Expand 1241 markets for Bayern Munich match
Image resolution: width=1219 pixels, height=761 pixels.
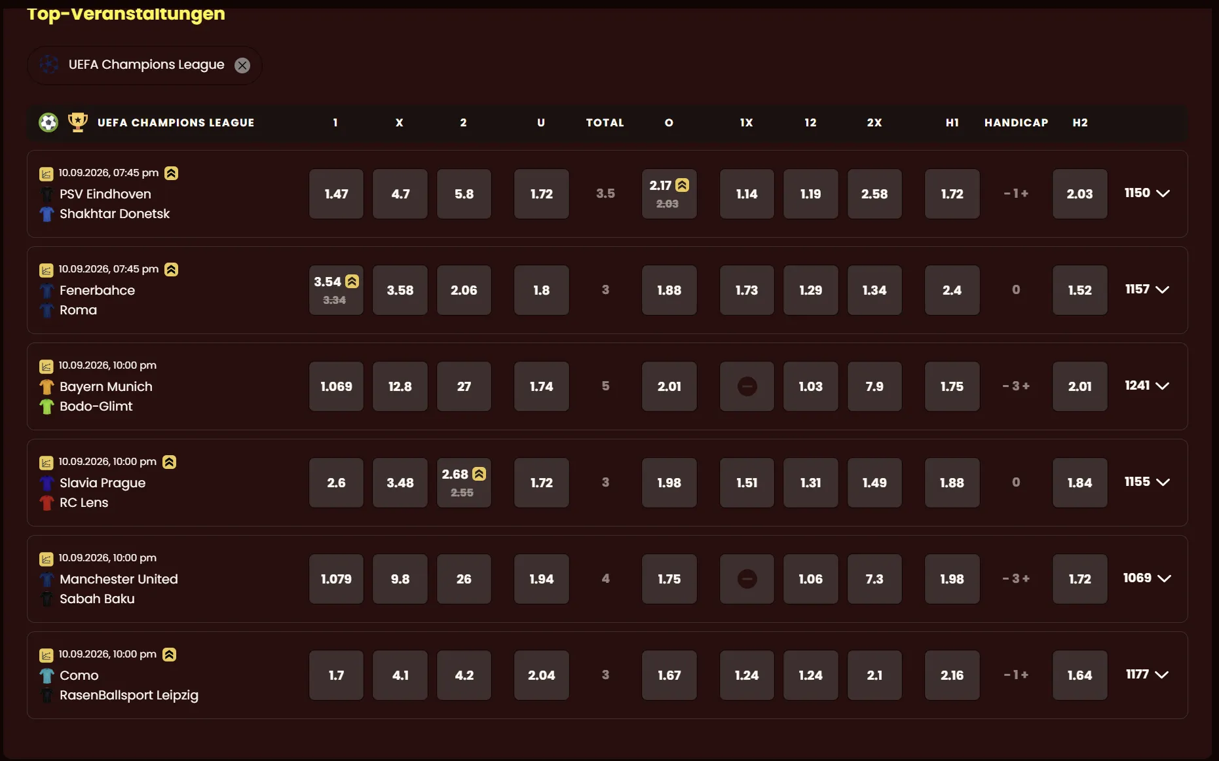pyautogui.click(x=1147, y=386)
